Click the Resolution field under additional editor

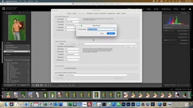tap(72, 57)
